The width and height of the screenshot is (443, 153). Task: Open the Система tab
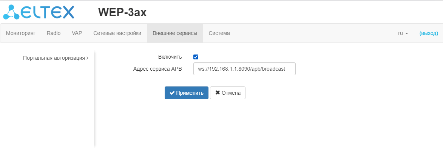[219, 33]
